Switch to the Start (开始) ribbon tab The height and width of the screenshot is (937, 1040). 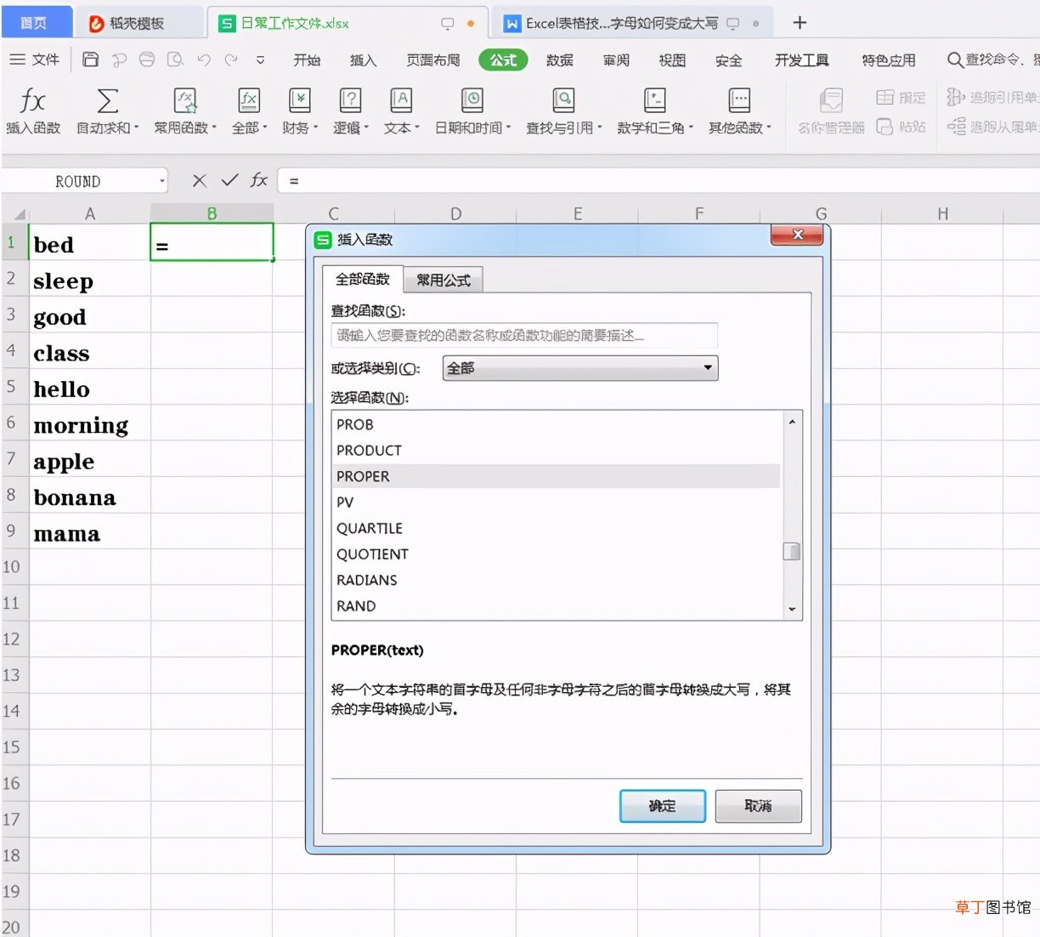click(x=307, y=60)
